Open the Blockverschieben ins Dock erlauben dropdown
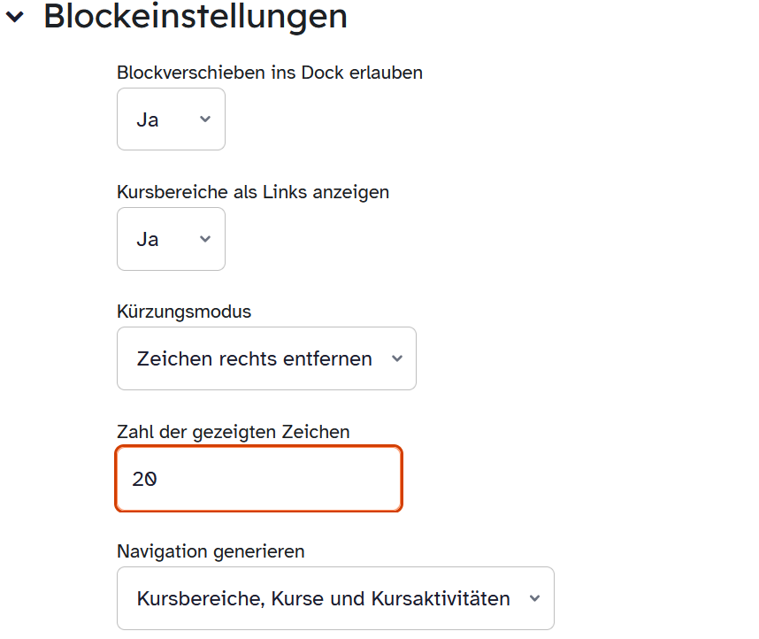Image resolution: width=759 pixels, height=639 pixels. [x=171, y=119]
